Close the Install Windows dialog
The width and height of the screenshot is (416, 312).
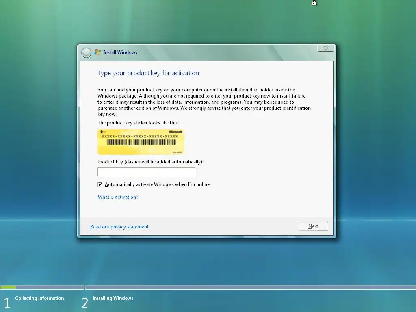tap(326, 48)
